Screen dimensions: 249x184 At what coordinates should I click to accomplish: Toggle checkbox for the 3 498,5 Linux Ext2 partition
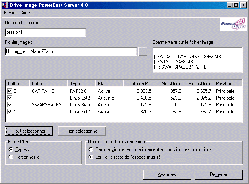pos(10,98)
